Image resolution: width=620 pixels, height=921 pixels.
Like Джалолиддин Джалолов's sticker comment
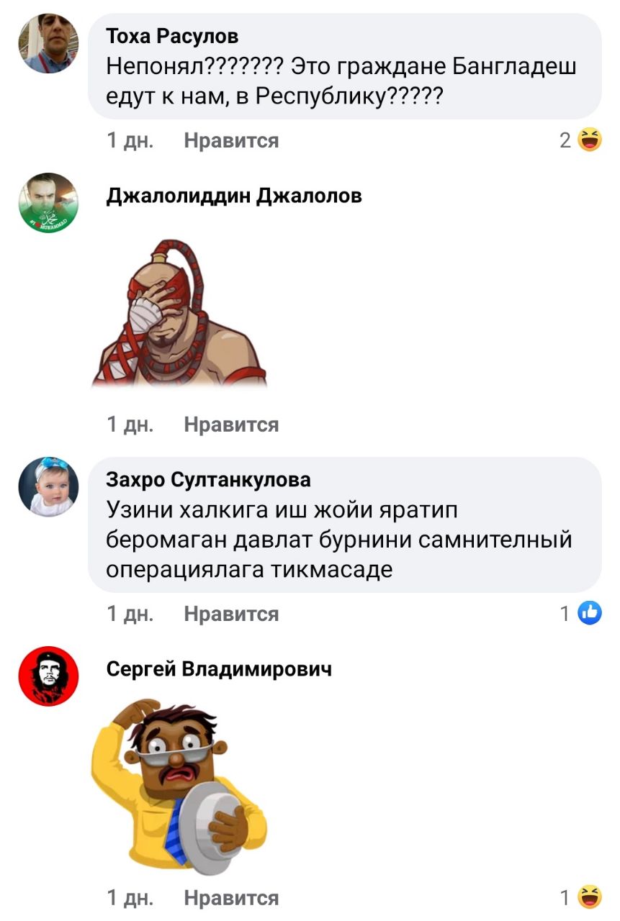(x=231, y=425)
